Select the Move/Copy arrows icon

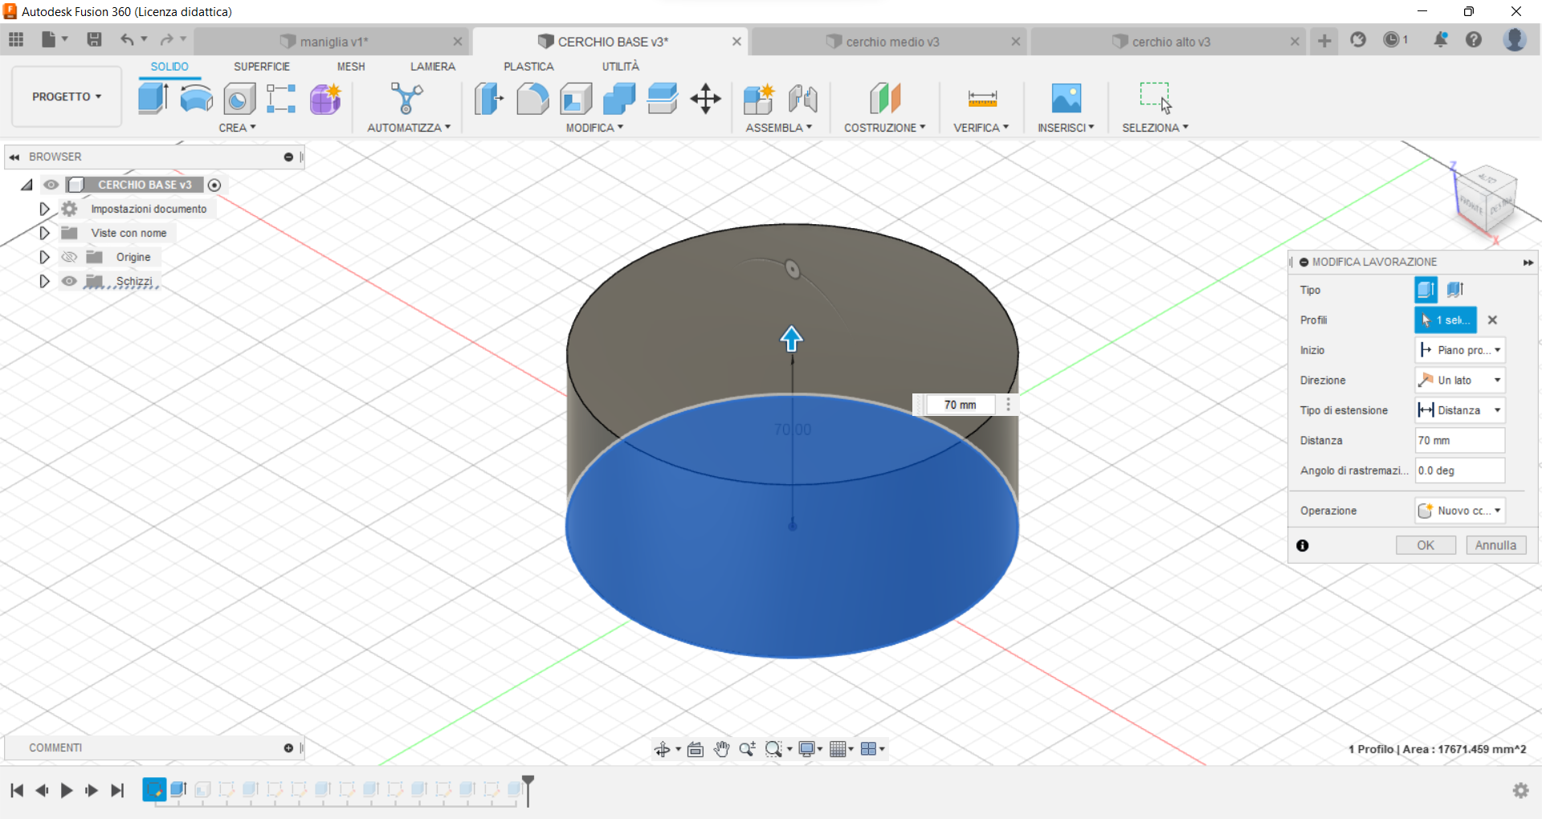tap(705, 99)
